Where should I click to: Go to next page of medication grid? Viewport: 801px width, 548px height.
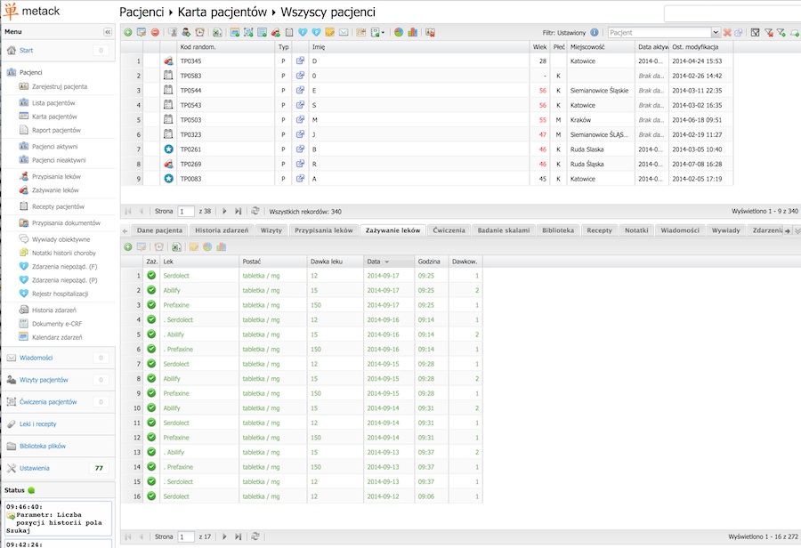224,536
